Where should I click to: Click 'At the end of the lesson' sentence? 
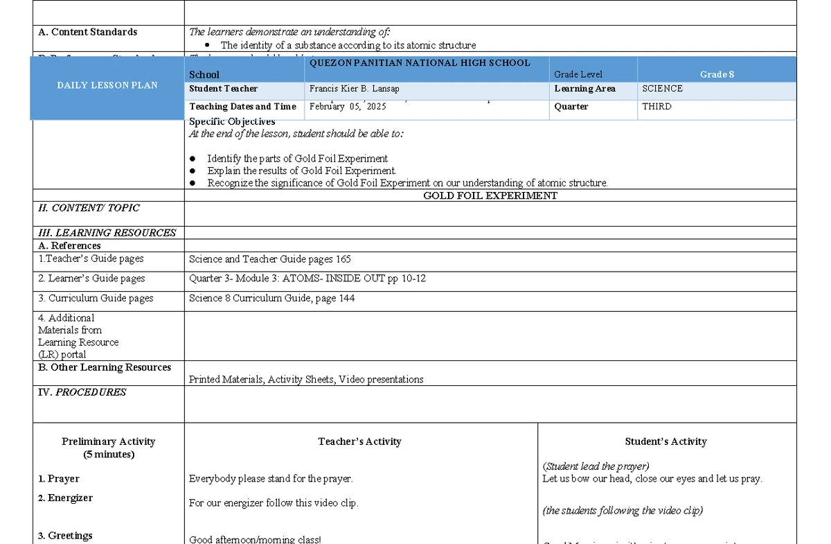point(296,134)
